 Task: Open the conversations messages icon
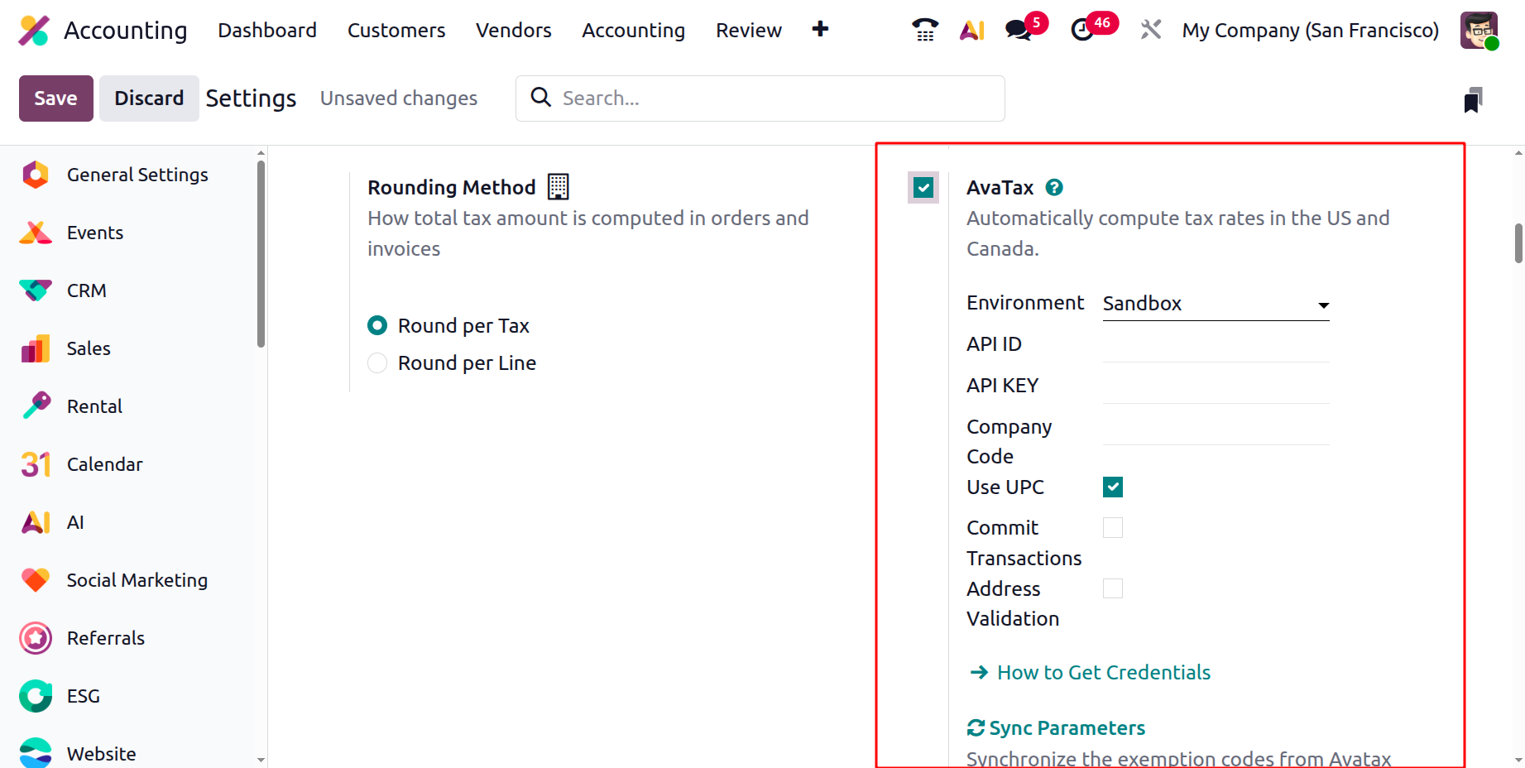point(1019,31)
